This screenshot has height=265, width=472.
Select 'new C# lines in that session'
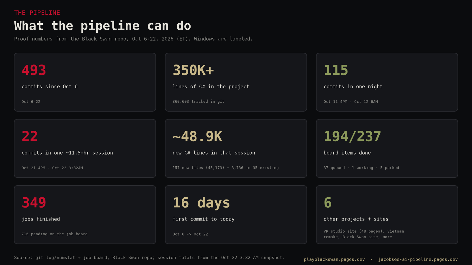(x=214, y=153)
